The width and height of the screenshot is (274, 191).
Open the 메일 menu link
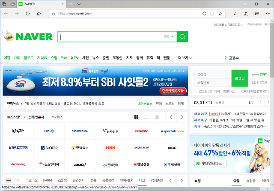click(7, 58)
